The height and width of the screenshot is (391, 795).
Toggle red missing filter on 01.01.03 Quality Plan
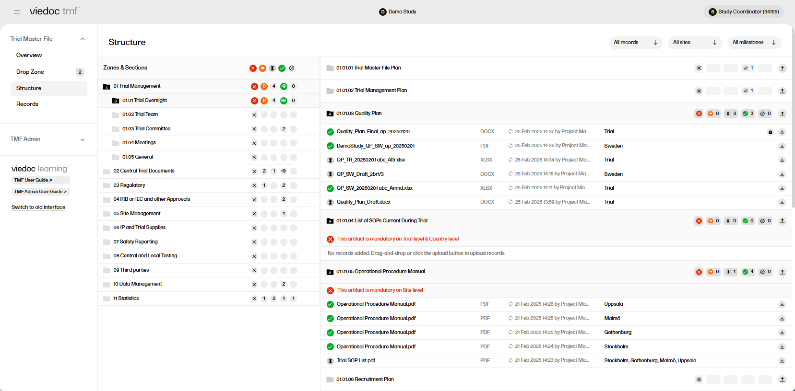[x=699, y=114]
